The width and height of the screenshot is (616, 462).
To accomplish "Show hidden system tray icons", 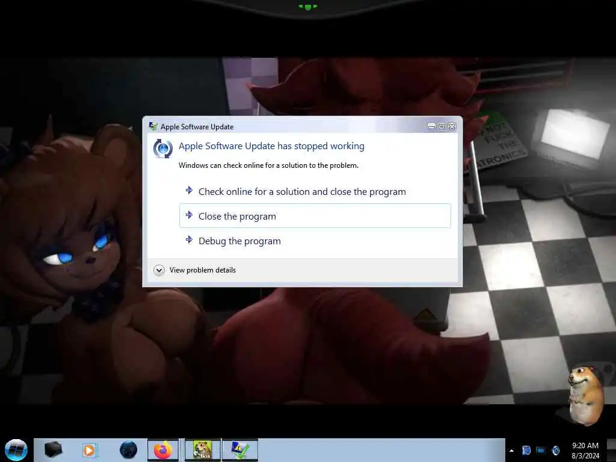I will coord(511,450).
